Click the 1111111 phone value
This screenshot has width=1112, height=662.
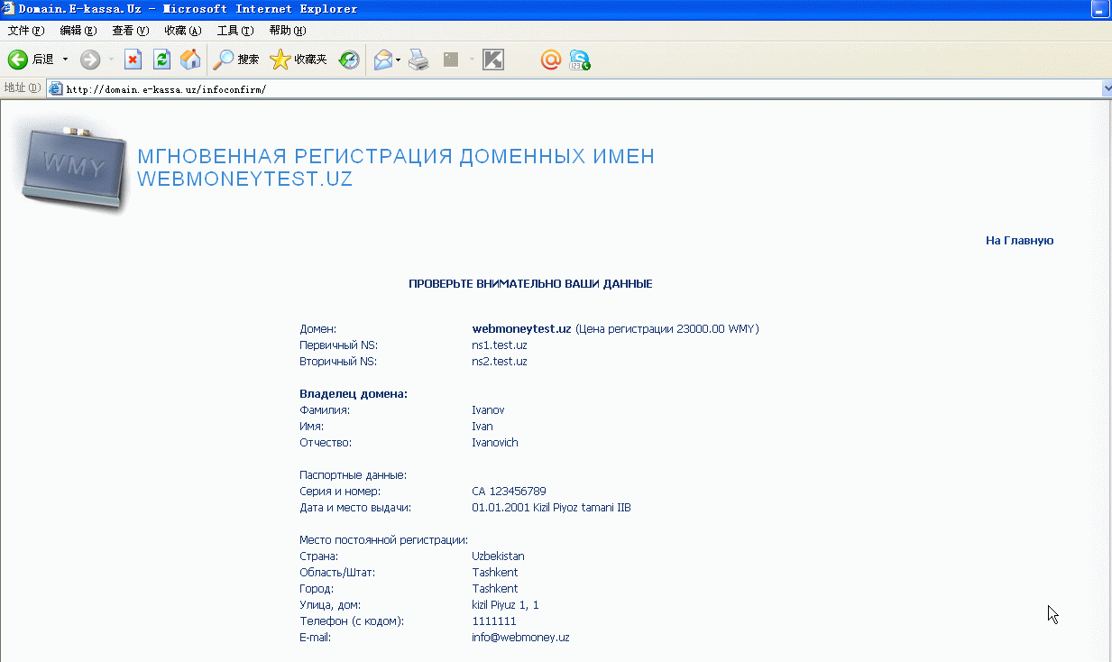click(494, 621)
